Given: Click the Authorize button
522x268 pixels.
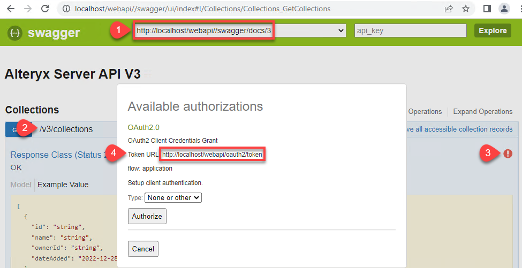Looking at the screenshot, I should click(x=147, y=216).
